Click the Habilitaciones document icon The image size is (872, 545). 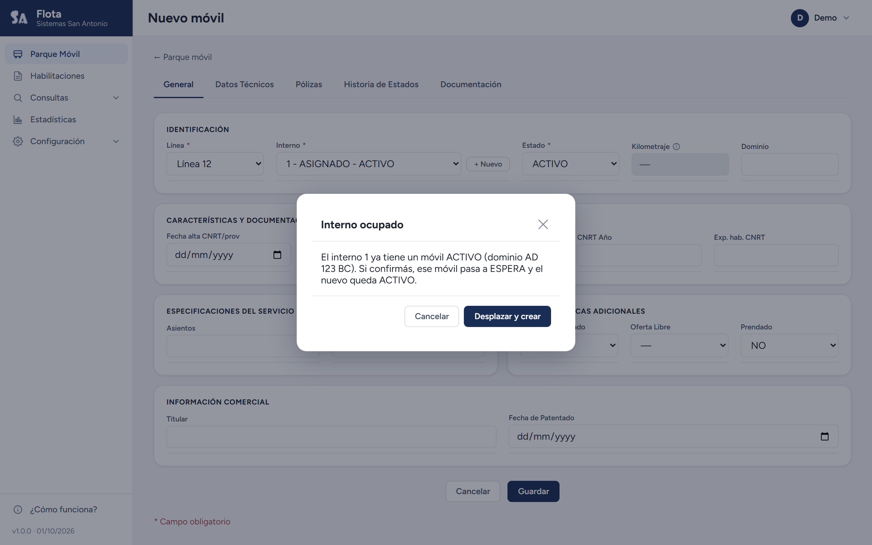point(18,76)
